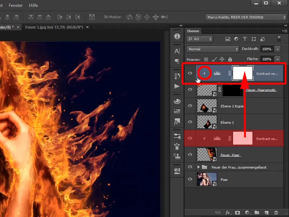Image resolution: width=289 pixels, height=217 pixels.
Task: Open the Clone Source panel icon
Action: tap(177, 156)
